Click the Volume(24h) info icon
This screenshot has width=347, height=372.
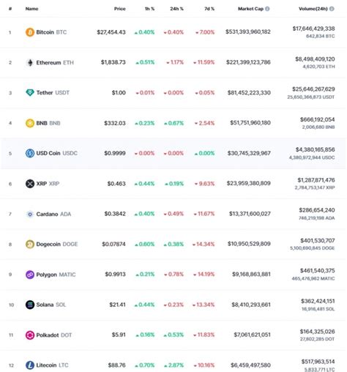[332, 9]
